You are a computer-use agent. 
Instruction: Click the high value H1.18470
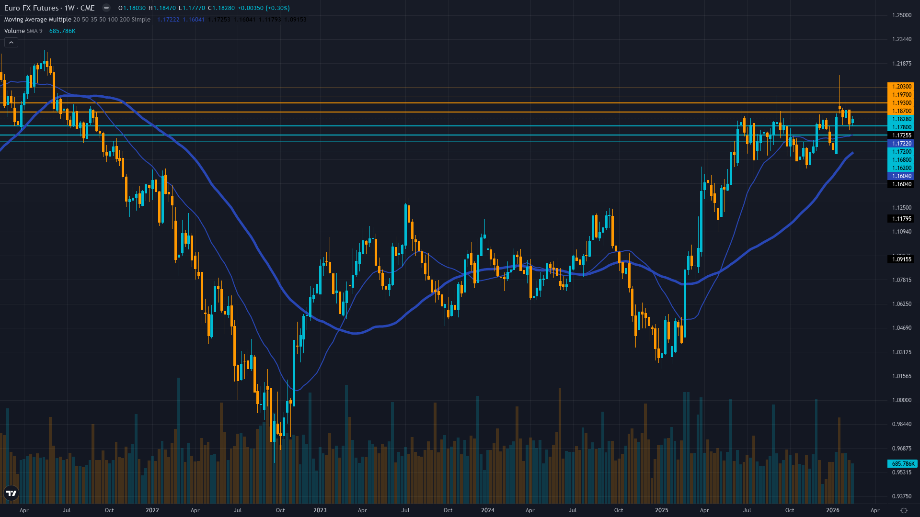click(x=162, y=8)
